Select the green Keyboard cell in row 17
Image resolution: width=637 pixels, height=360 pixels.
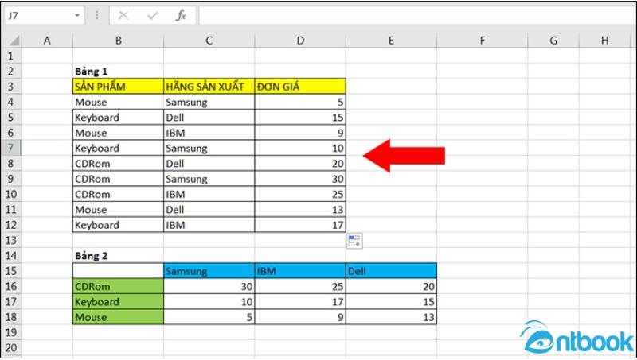[x=118, y=302]
